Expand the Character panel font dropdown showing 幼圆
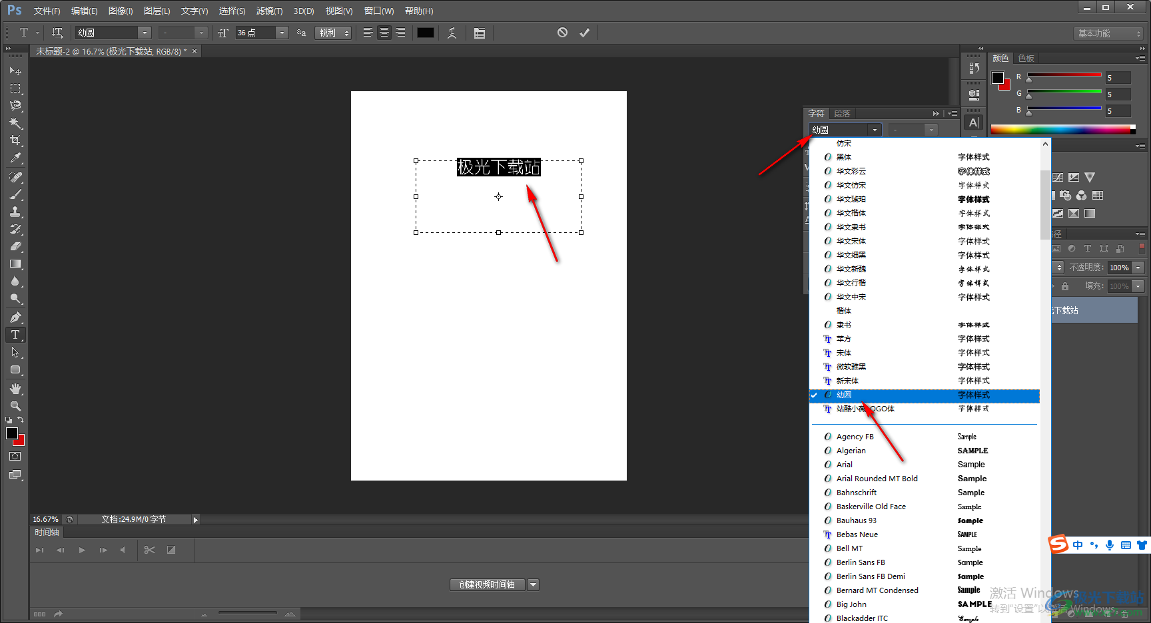Viewport: 1151px width, 623px height. pos(875,130)
